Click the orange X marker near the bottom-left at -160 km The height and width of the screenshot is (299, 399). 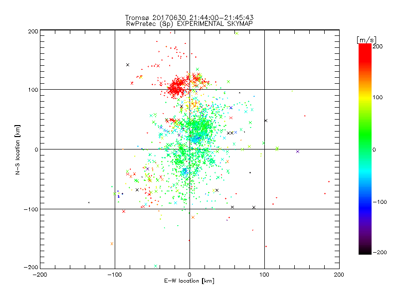[x=112, y=244]
